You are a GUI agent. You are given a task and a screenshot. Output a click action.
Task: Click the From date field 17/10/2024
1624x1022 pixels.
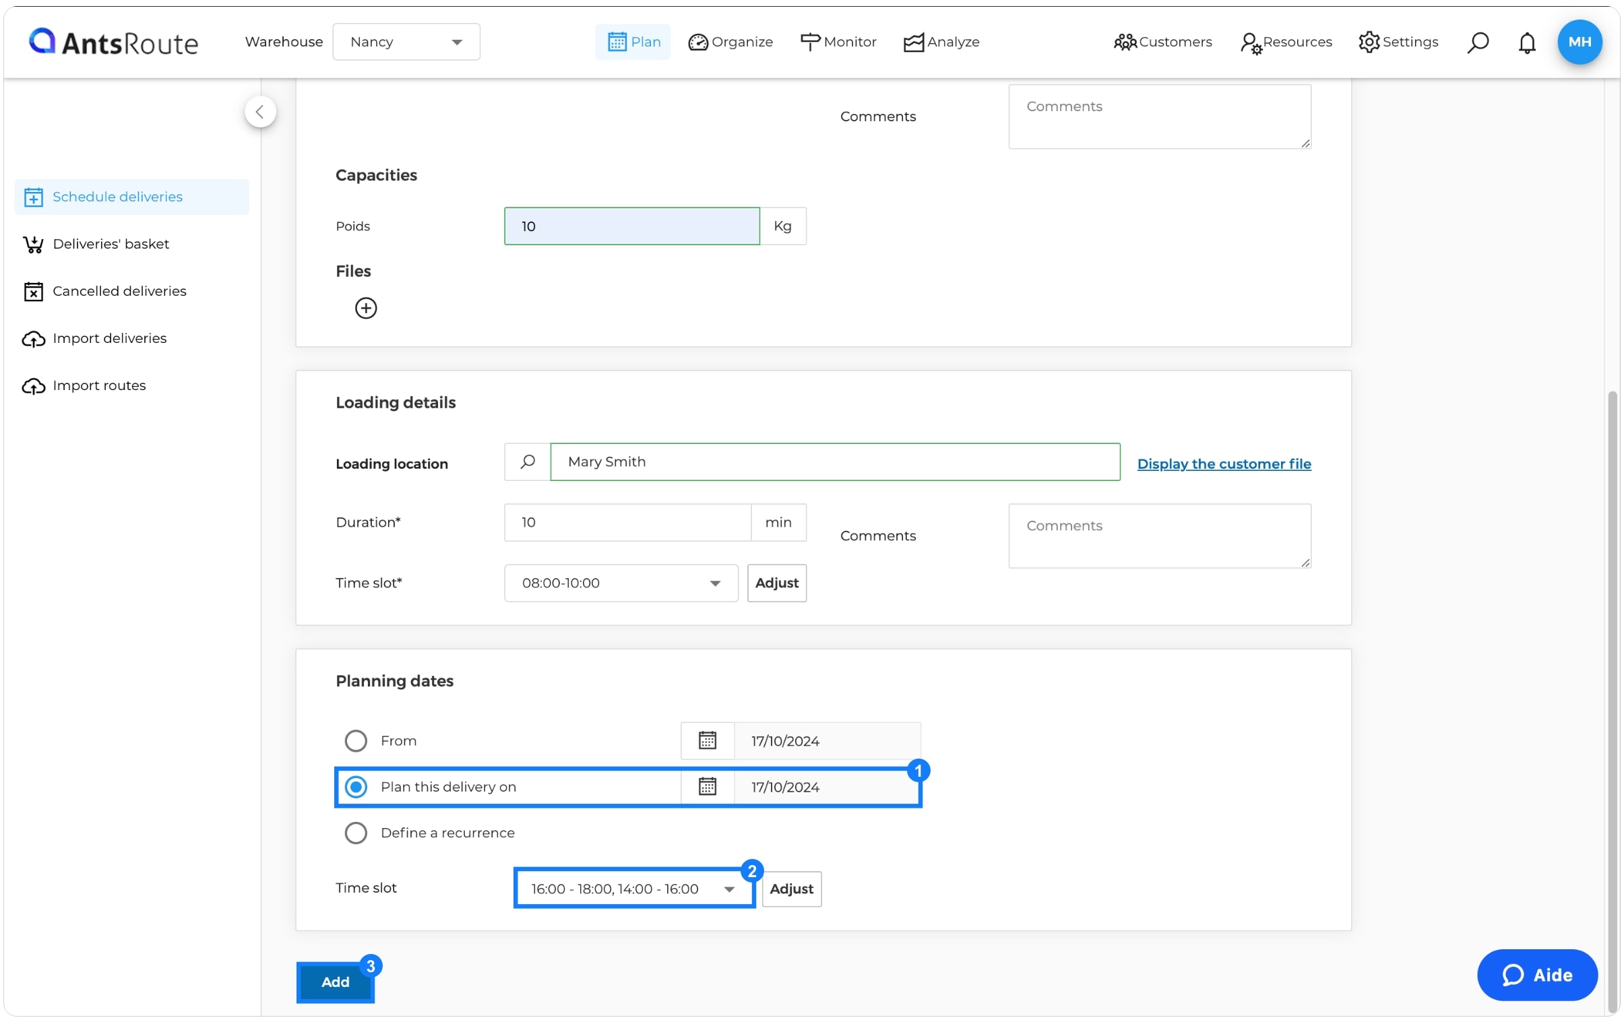[x=827, y=741]
